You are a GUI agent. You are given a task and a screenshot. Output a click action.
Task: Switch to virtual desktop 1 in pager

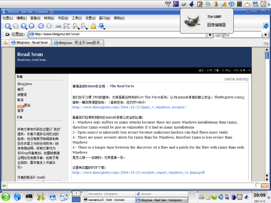coord(76,194)
